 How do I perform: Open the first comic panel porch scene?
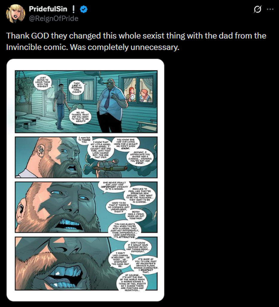[x=86, y=102]
